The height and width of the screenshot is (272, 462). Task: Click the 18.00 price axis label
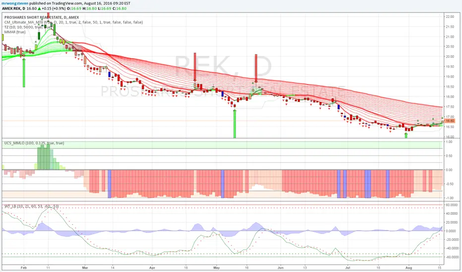pos(450,97)
